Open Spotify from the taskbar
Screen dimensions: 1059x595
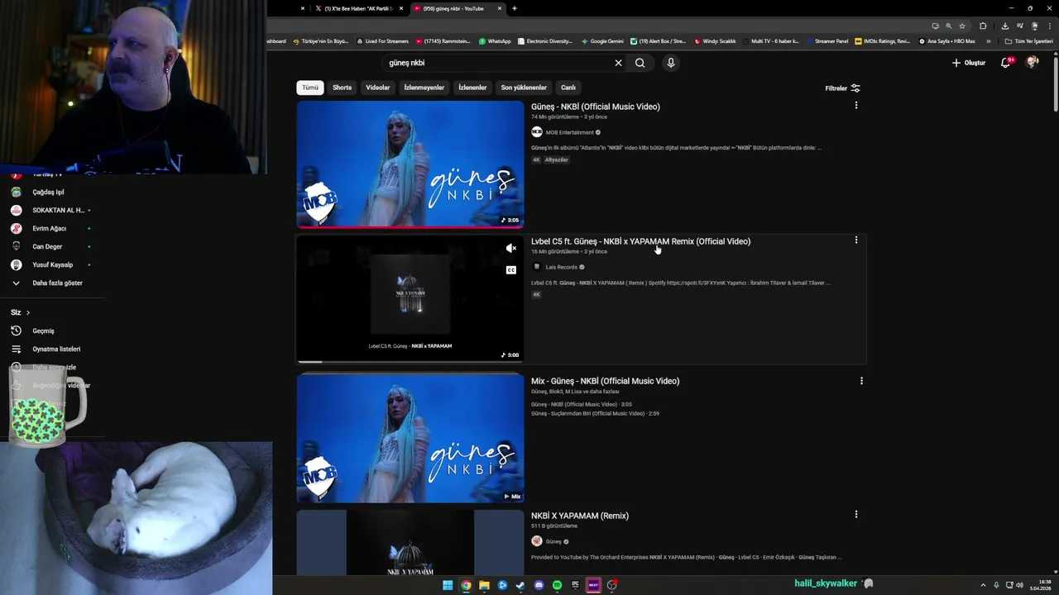pos(557,585)
